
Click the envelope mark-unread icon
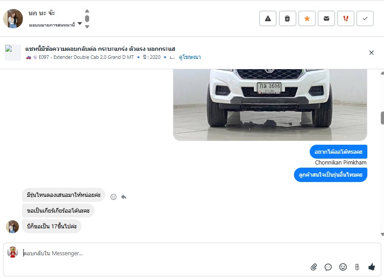(x=326, y=18)
